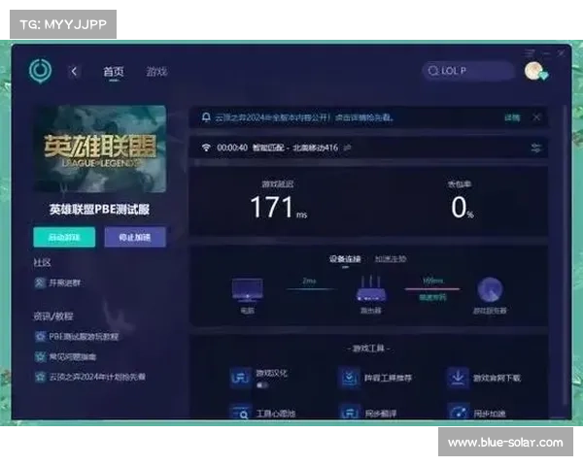Click the Wi-Fi connection status icon
583x466 pixels.
click(x=206, y=148)
